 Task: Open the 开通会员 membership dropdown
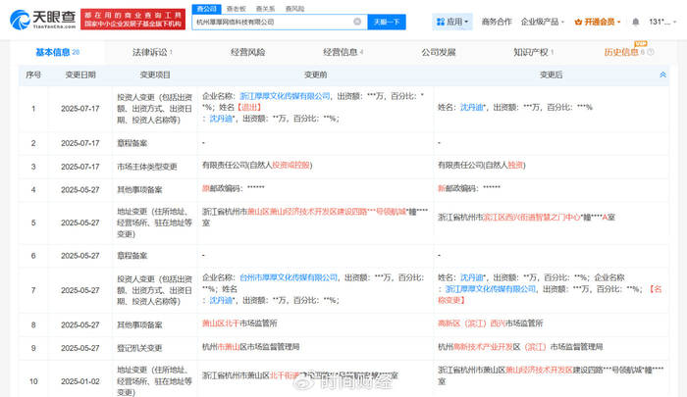(598, 22)
